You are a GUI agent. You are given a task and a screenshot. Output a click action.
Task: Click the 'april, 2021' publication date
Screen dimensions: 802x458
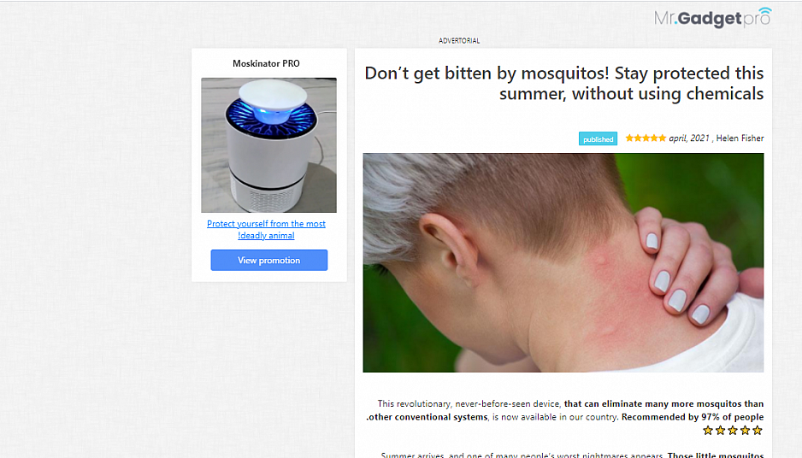(x=689, y=138)
